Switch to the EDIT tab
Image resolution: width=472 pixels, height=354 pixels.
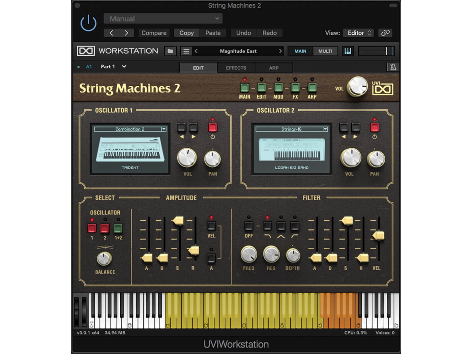[x=198, y=68]
